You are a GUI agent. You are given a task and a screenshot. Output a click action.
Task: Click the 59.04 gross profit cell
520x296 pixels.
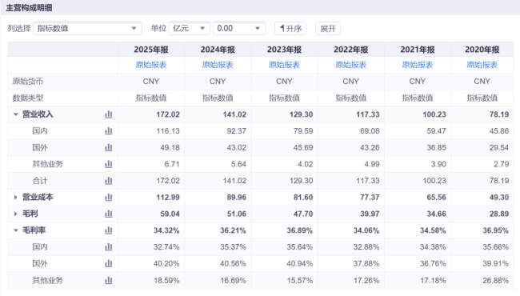(x=170, y=214)
